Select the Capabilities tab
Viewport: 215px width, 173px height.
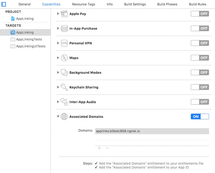[x=51, y=4]
